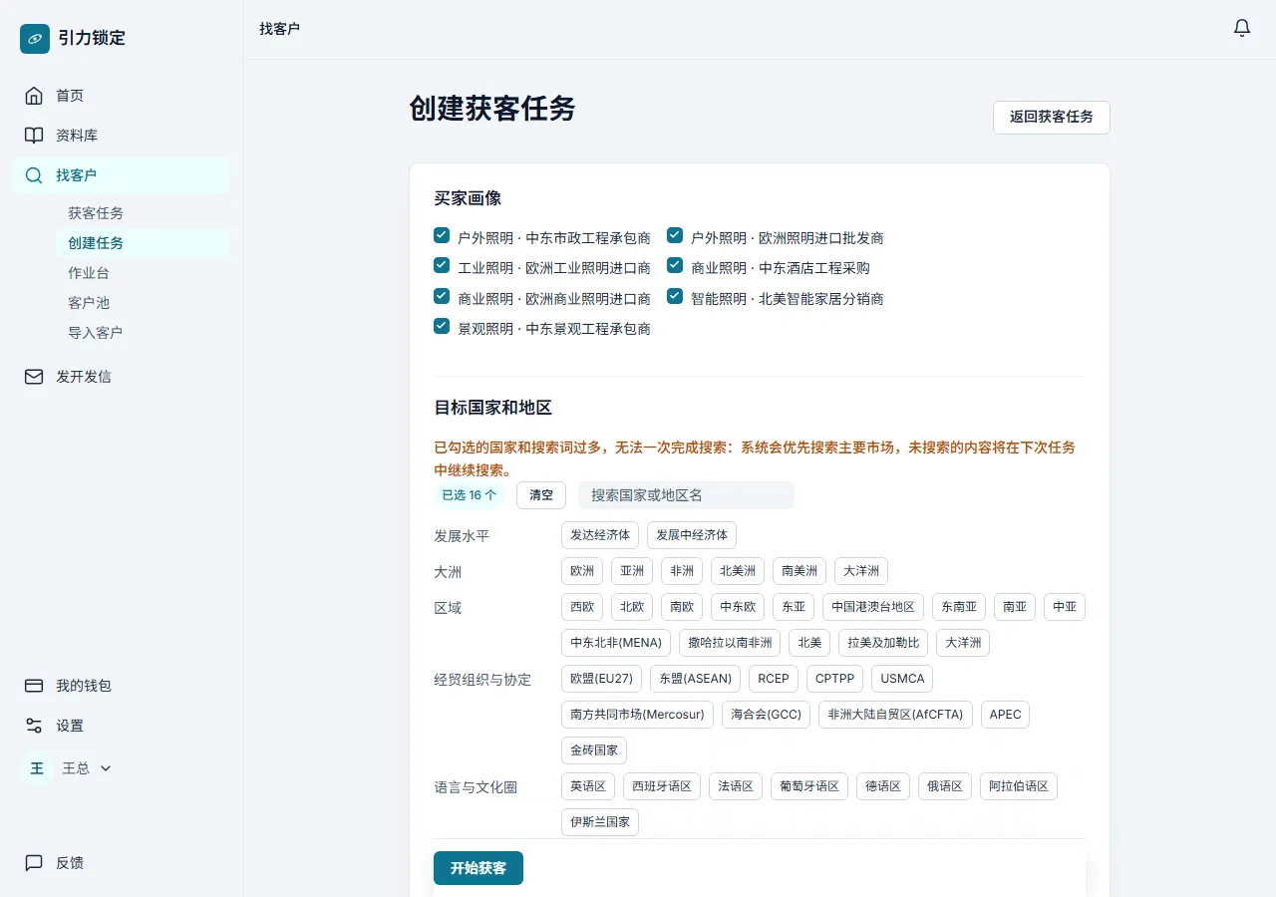Viewport: 1276px width, 897px height.
Task: Uncheck 户外照明 · 欧洲照明进口批发商
Action: 675,235
